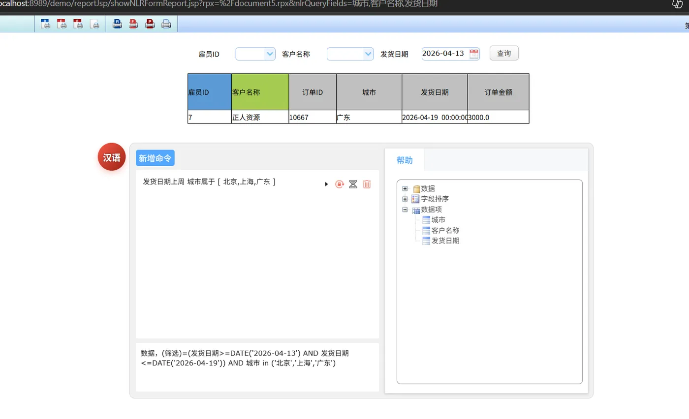The image size is (689, 419).
Task: Expand the 数据 tree node
Action: coord(405,188)
